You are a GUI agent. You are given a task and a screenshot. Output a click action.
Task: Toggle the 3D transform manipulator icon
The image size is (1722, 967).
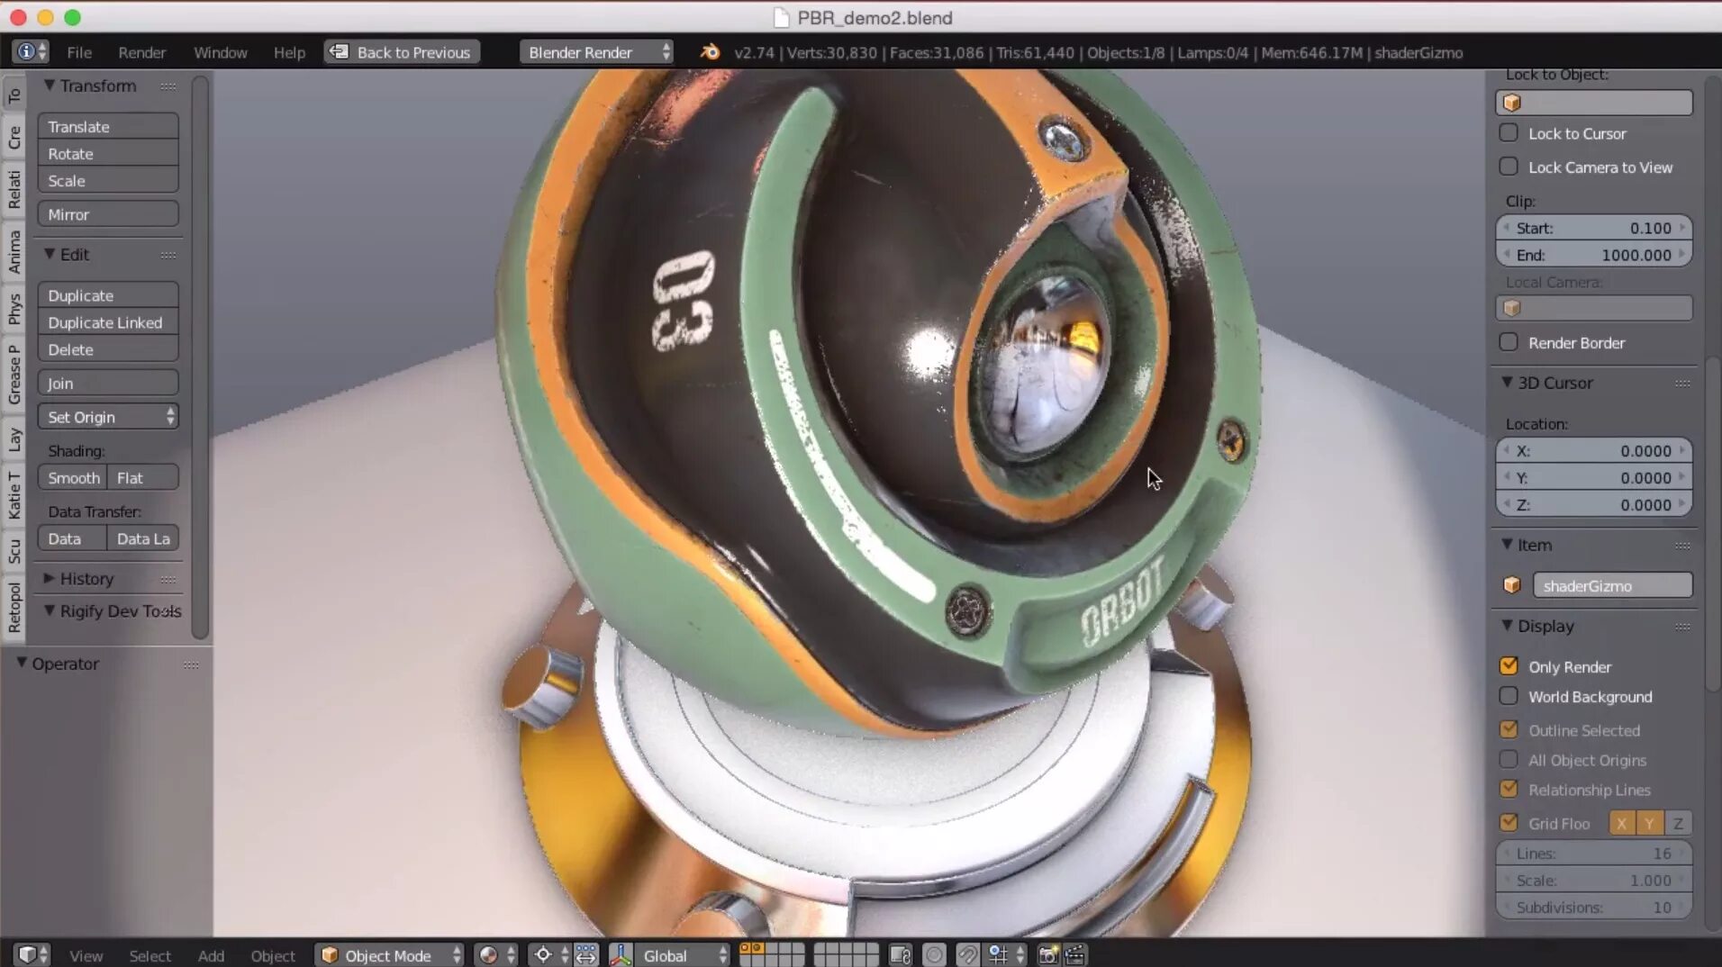point(621,954)
